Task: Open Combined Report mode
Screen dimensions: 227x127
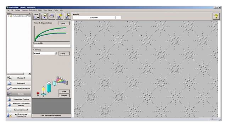Action: [x=19, y=110]
